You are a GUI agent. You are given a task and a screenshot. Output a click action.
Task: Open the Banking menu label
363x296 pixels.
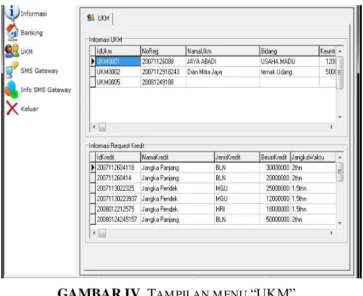point(32,33)
